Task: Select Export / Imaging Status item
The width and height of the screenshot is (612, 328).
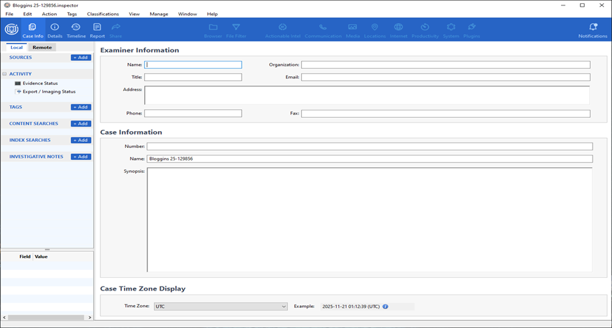Action: (x=49, y=92)
